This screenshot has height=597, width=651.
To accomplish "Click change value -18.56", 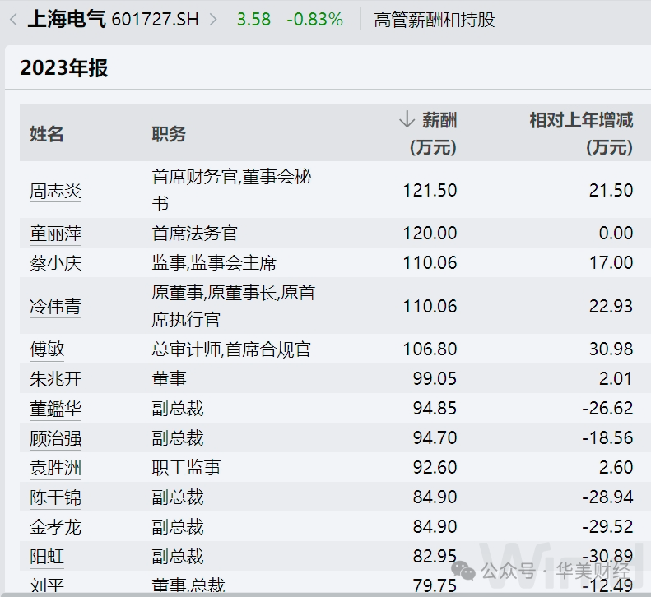I will point(607,438).
